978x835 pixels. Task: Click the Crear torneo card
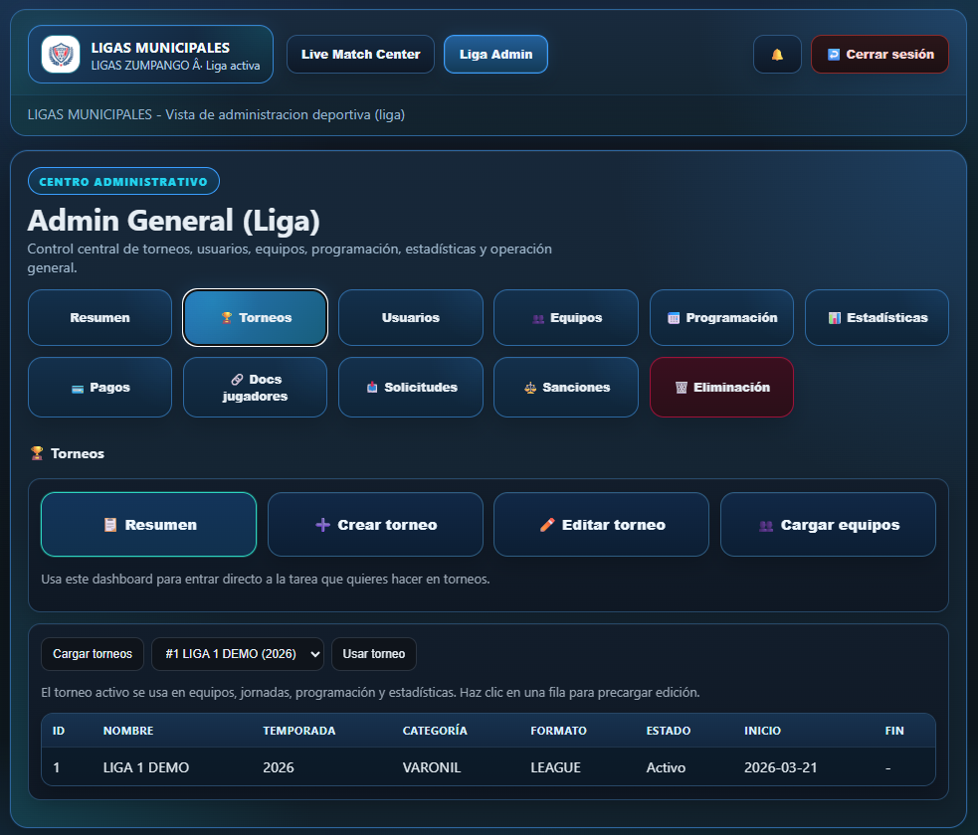click(375, 525)
